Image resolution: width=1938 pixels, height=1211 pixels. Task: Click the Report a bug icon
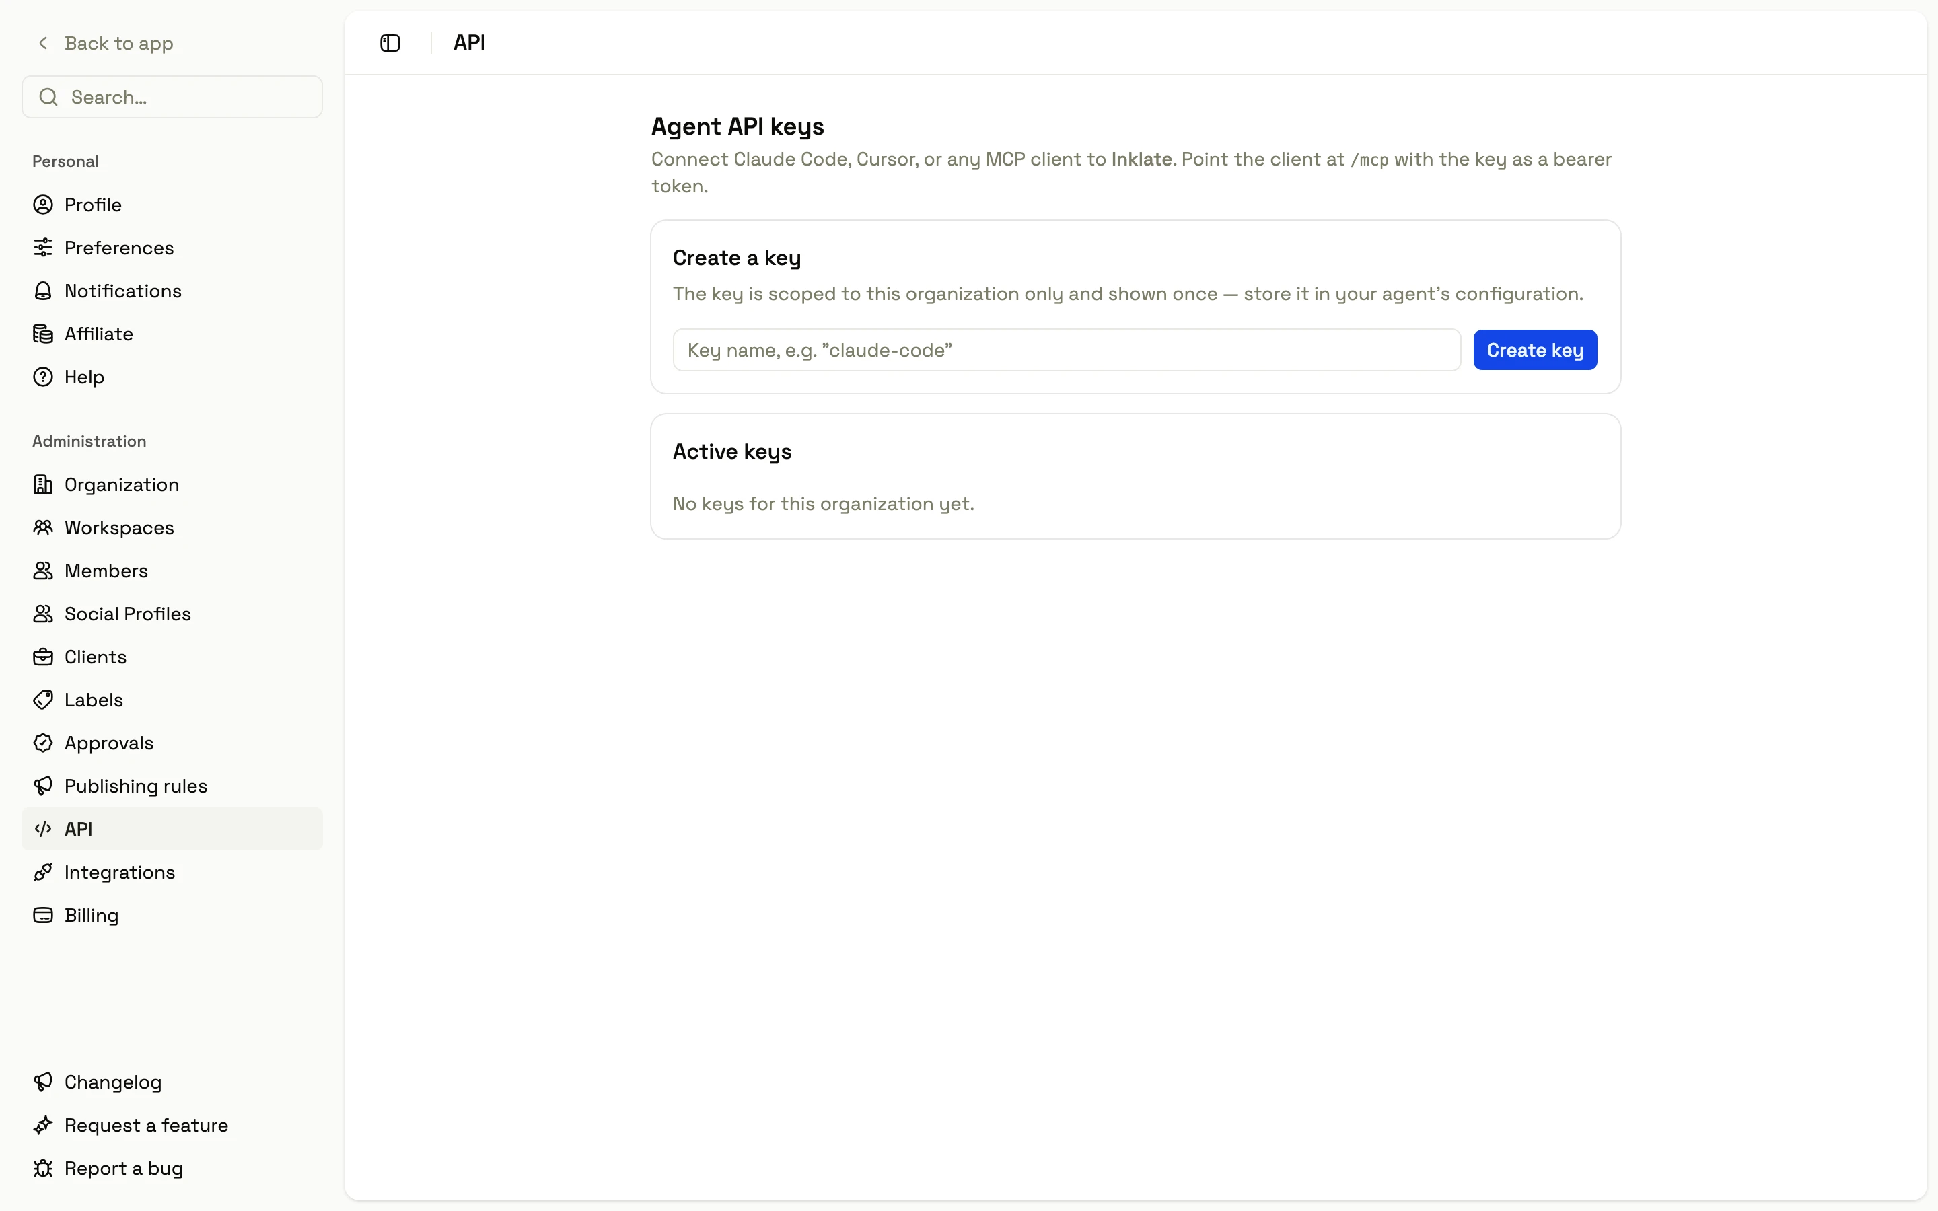(x=43, y=1169)
